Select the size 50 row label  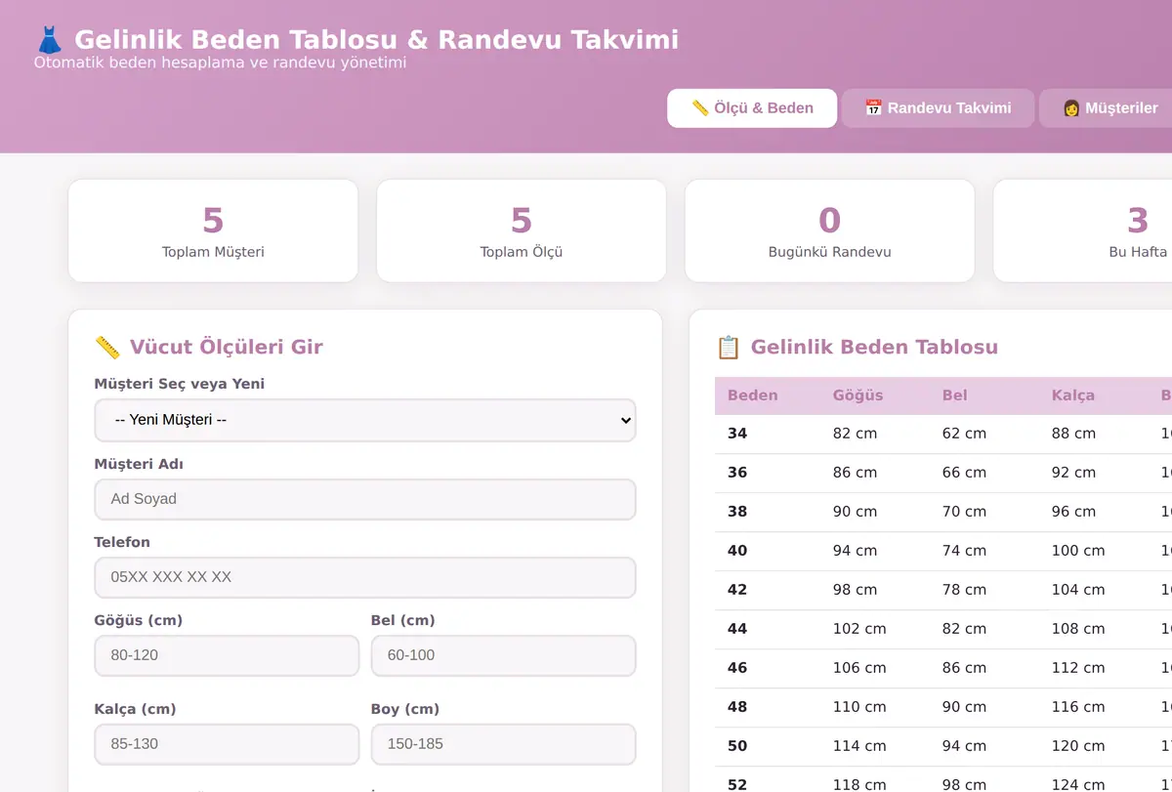click(x=736, y=746)
